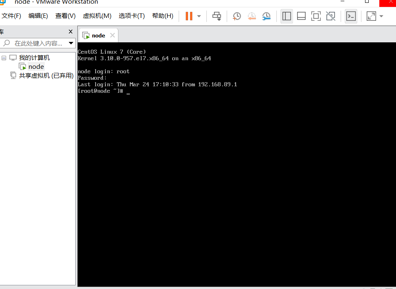The width and height of the screenshot is (396, 289).
Task: Take a snapshot of this virtual machine
Action: (x=236, y=16)
